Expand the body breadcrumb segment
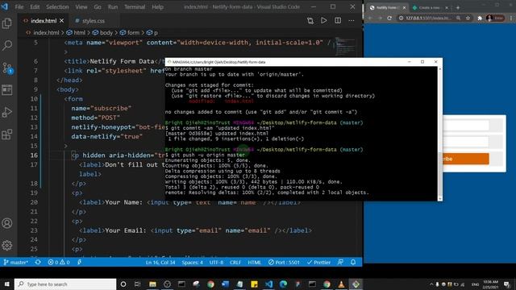 (x=102, y=32)
